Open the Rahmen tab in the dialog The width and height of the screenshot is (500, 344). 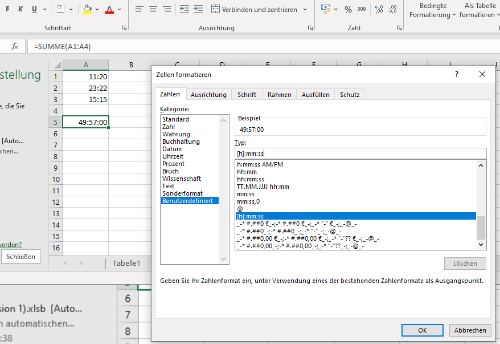[279, 95]
